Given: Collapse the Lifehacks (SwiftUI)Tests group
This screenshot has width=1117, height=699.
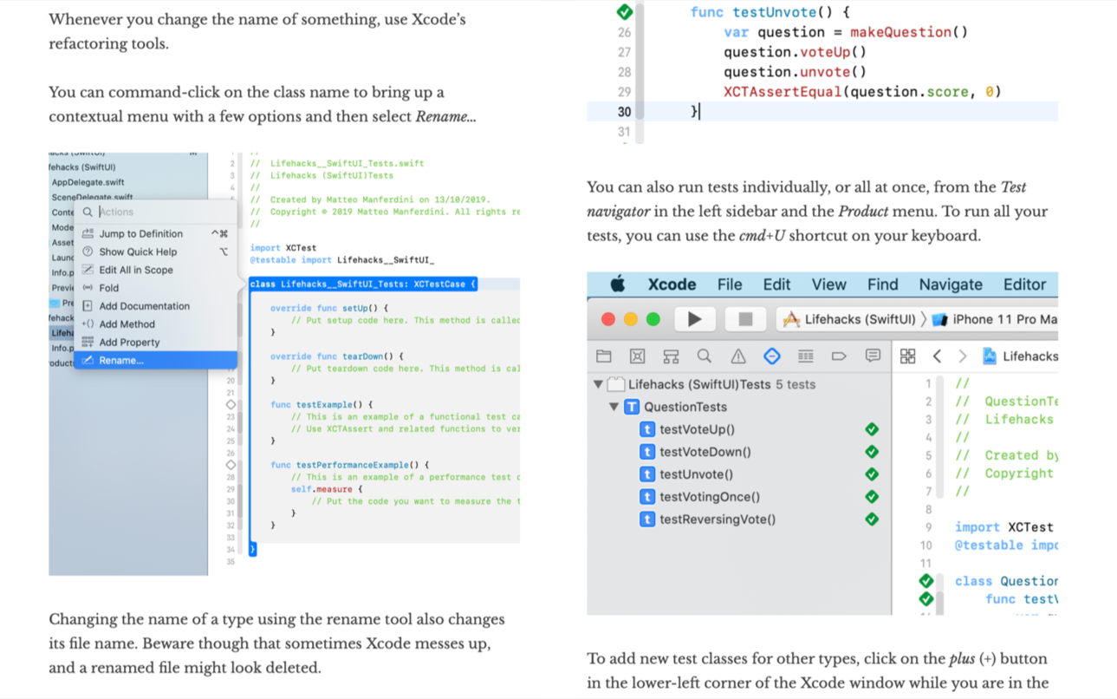Looking at the screenshot, I should coord(598,384).
